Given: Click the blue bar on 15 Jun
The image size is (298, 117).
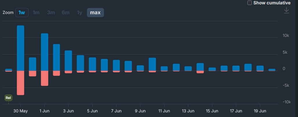Looking at the screenshot, I should [212, 69].
